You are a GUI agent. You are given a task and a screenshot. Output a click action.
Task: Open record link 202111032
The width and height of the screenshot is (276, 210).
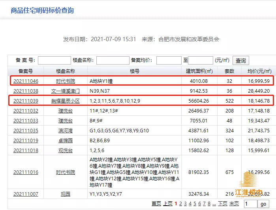point(26,111)
